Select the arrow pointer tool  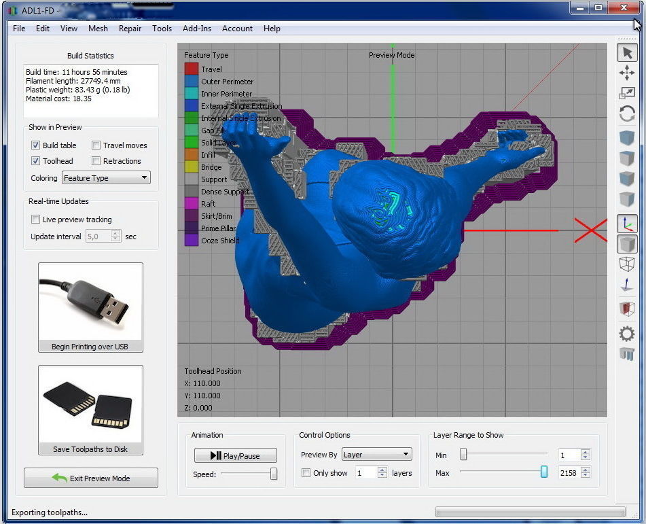pyautogui.click(x=626, y=53)
